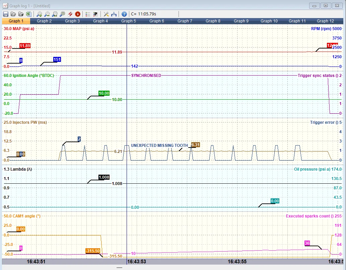Open the Graph 12 tab
Image resolution: width=346 pixels, height=270 pixels.
[x=325, y=21]
